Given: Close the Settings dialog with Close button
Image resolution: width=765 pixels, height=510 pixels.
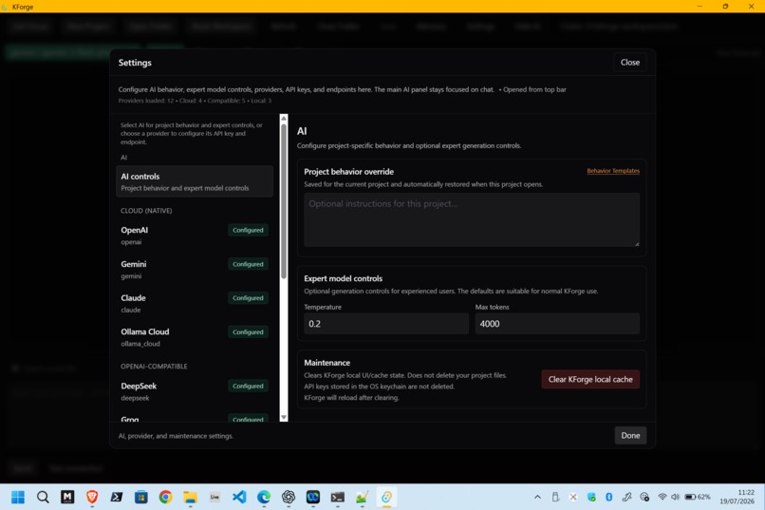Looking at the screenshot, I should (630, 62).
